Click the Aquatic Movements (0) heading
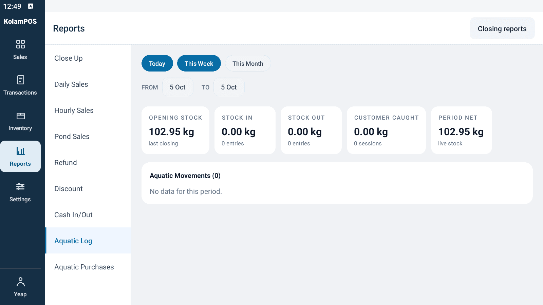Image resolution: width=543 pixels, height=305 pixels. [x=185, y=176]
